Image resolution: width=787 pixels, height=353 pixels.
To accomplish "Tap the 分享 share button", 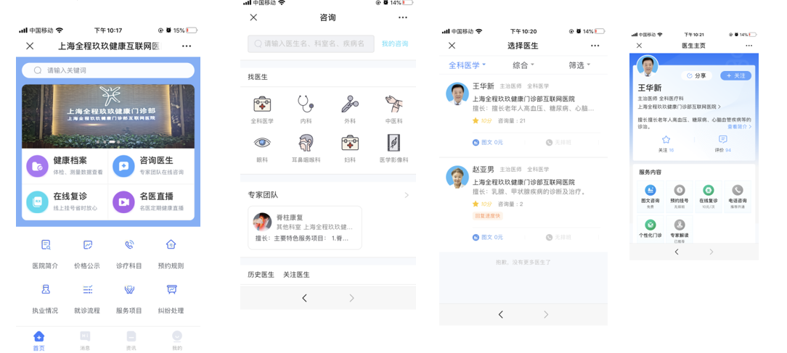I will pyautogui.click(x=697, y=75).
